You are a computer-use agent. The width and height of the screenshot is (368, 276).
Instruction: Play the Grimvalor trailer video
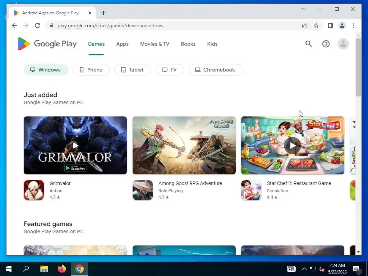point(75,146)
